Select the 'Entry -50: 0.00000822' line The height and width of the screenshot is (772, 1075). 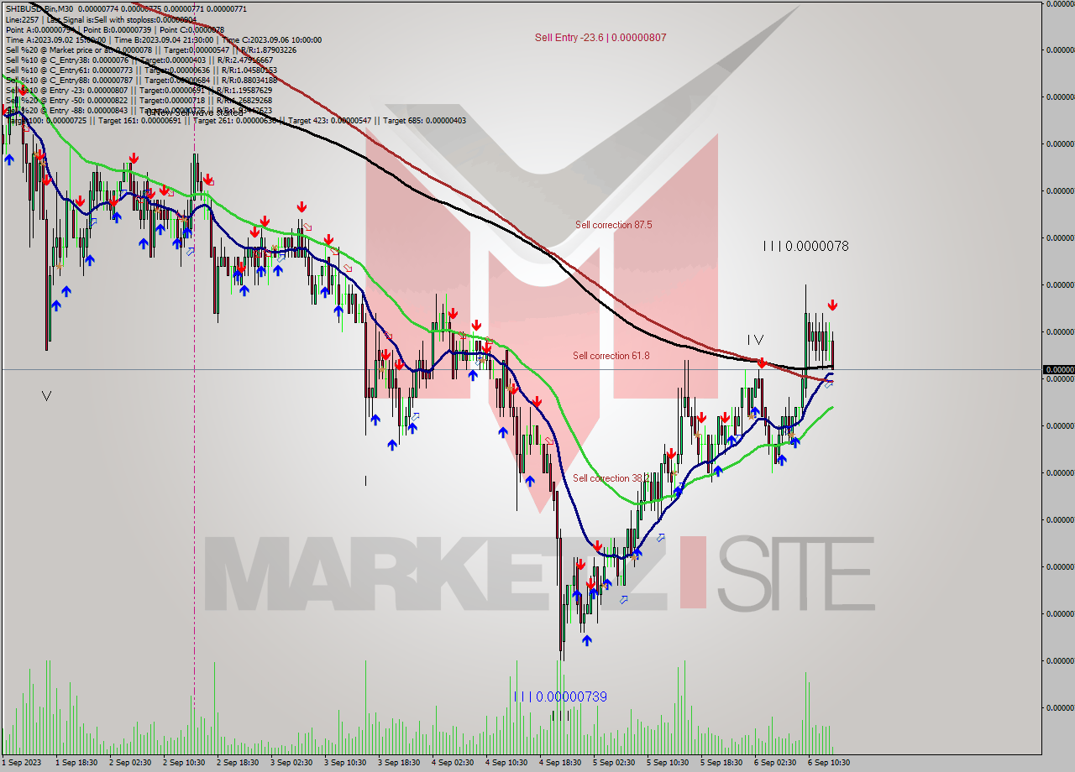click(139, 100)
